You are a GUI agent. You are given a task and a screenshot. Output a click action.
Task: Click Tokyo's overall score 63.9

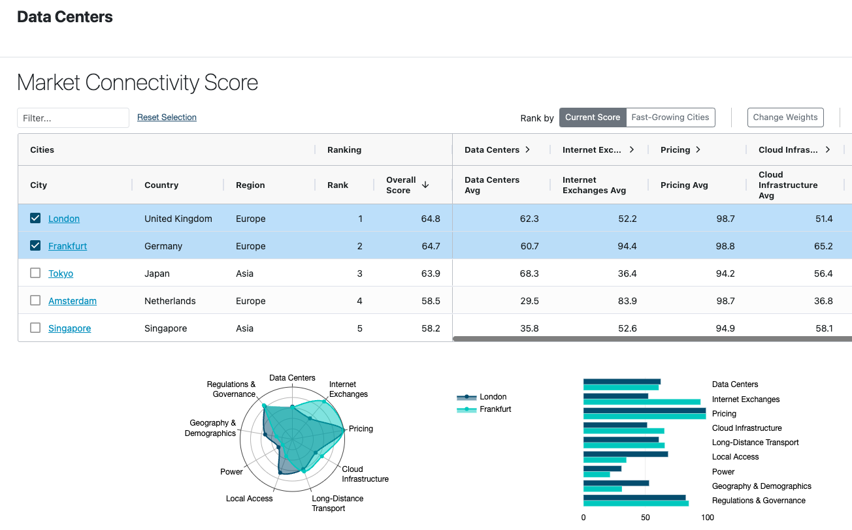(431, 273)
